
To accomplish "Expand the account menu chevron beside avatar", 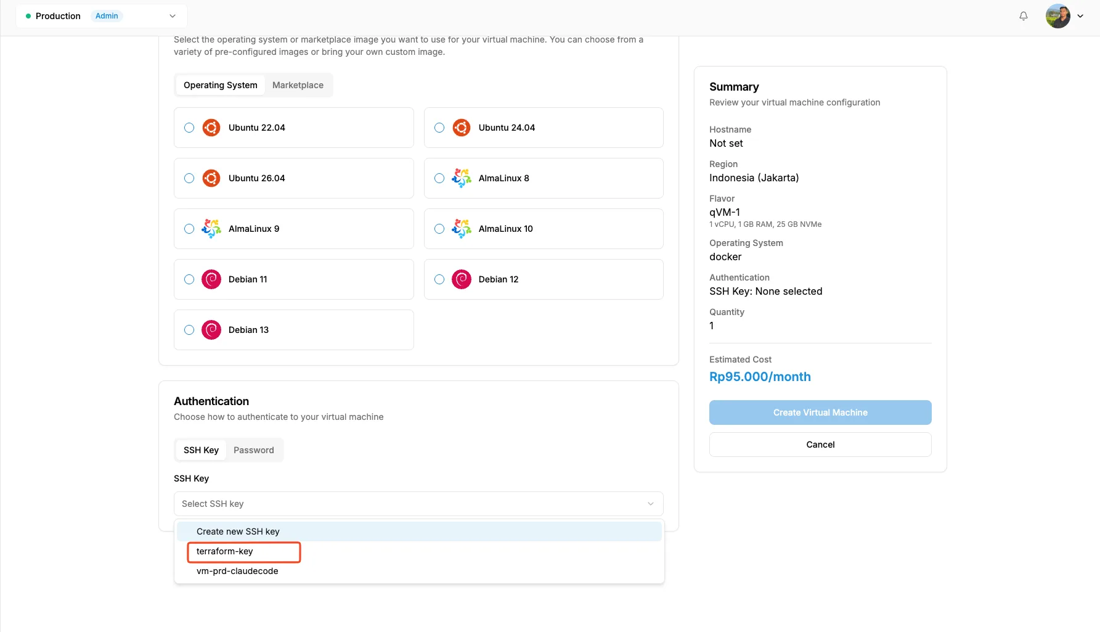I will (1080, 16).
